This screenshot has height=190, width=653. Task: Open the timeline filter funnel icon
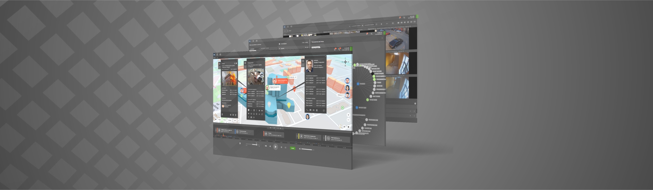[240, 144]
